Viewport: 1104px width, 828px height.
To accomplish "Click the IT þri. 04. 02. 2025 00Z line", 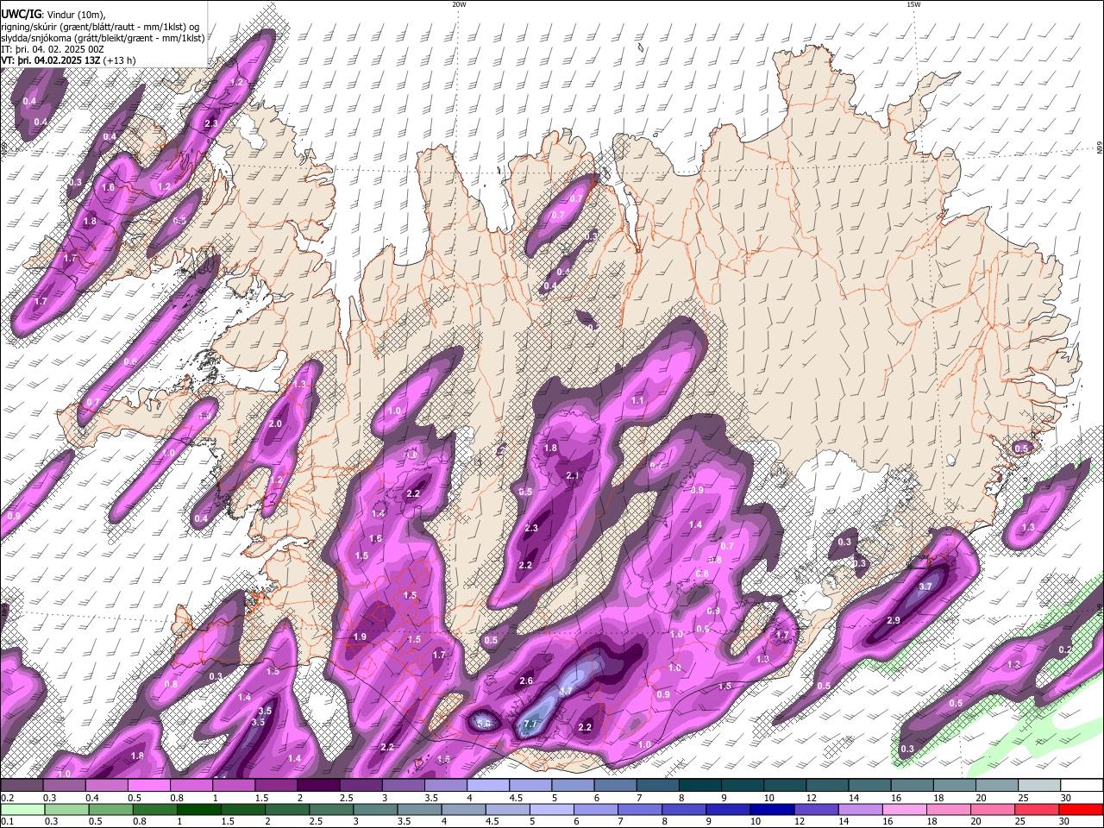I will coord(53,49).
